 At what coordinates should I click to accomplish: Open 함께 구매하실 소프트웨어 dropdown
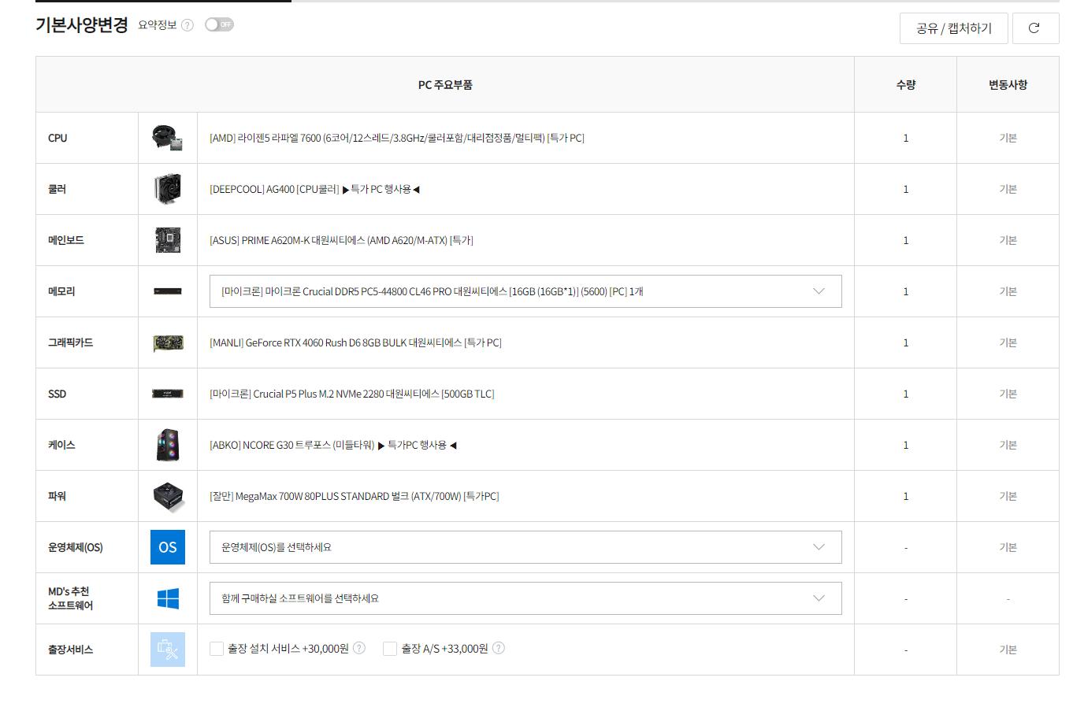point(525,598)
